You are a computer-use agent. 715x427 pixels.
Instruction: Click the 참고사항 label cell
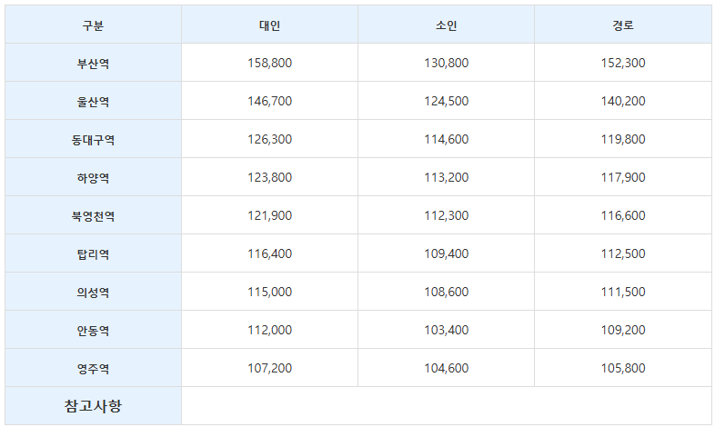[x=93, y=406]
